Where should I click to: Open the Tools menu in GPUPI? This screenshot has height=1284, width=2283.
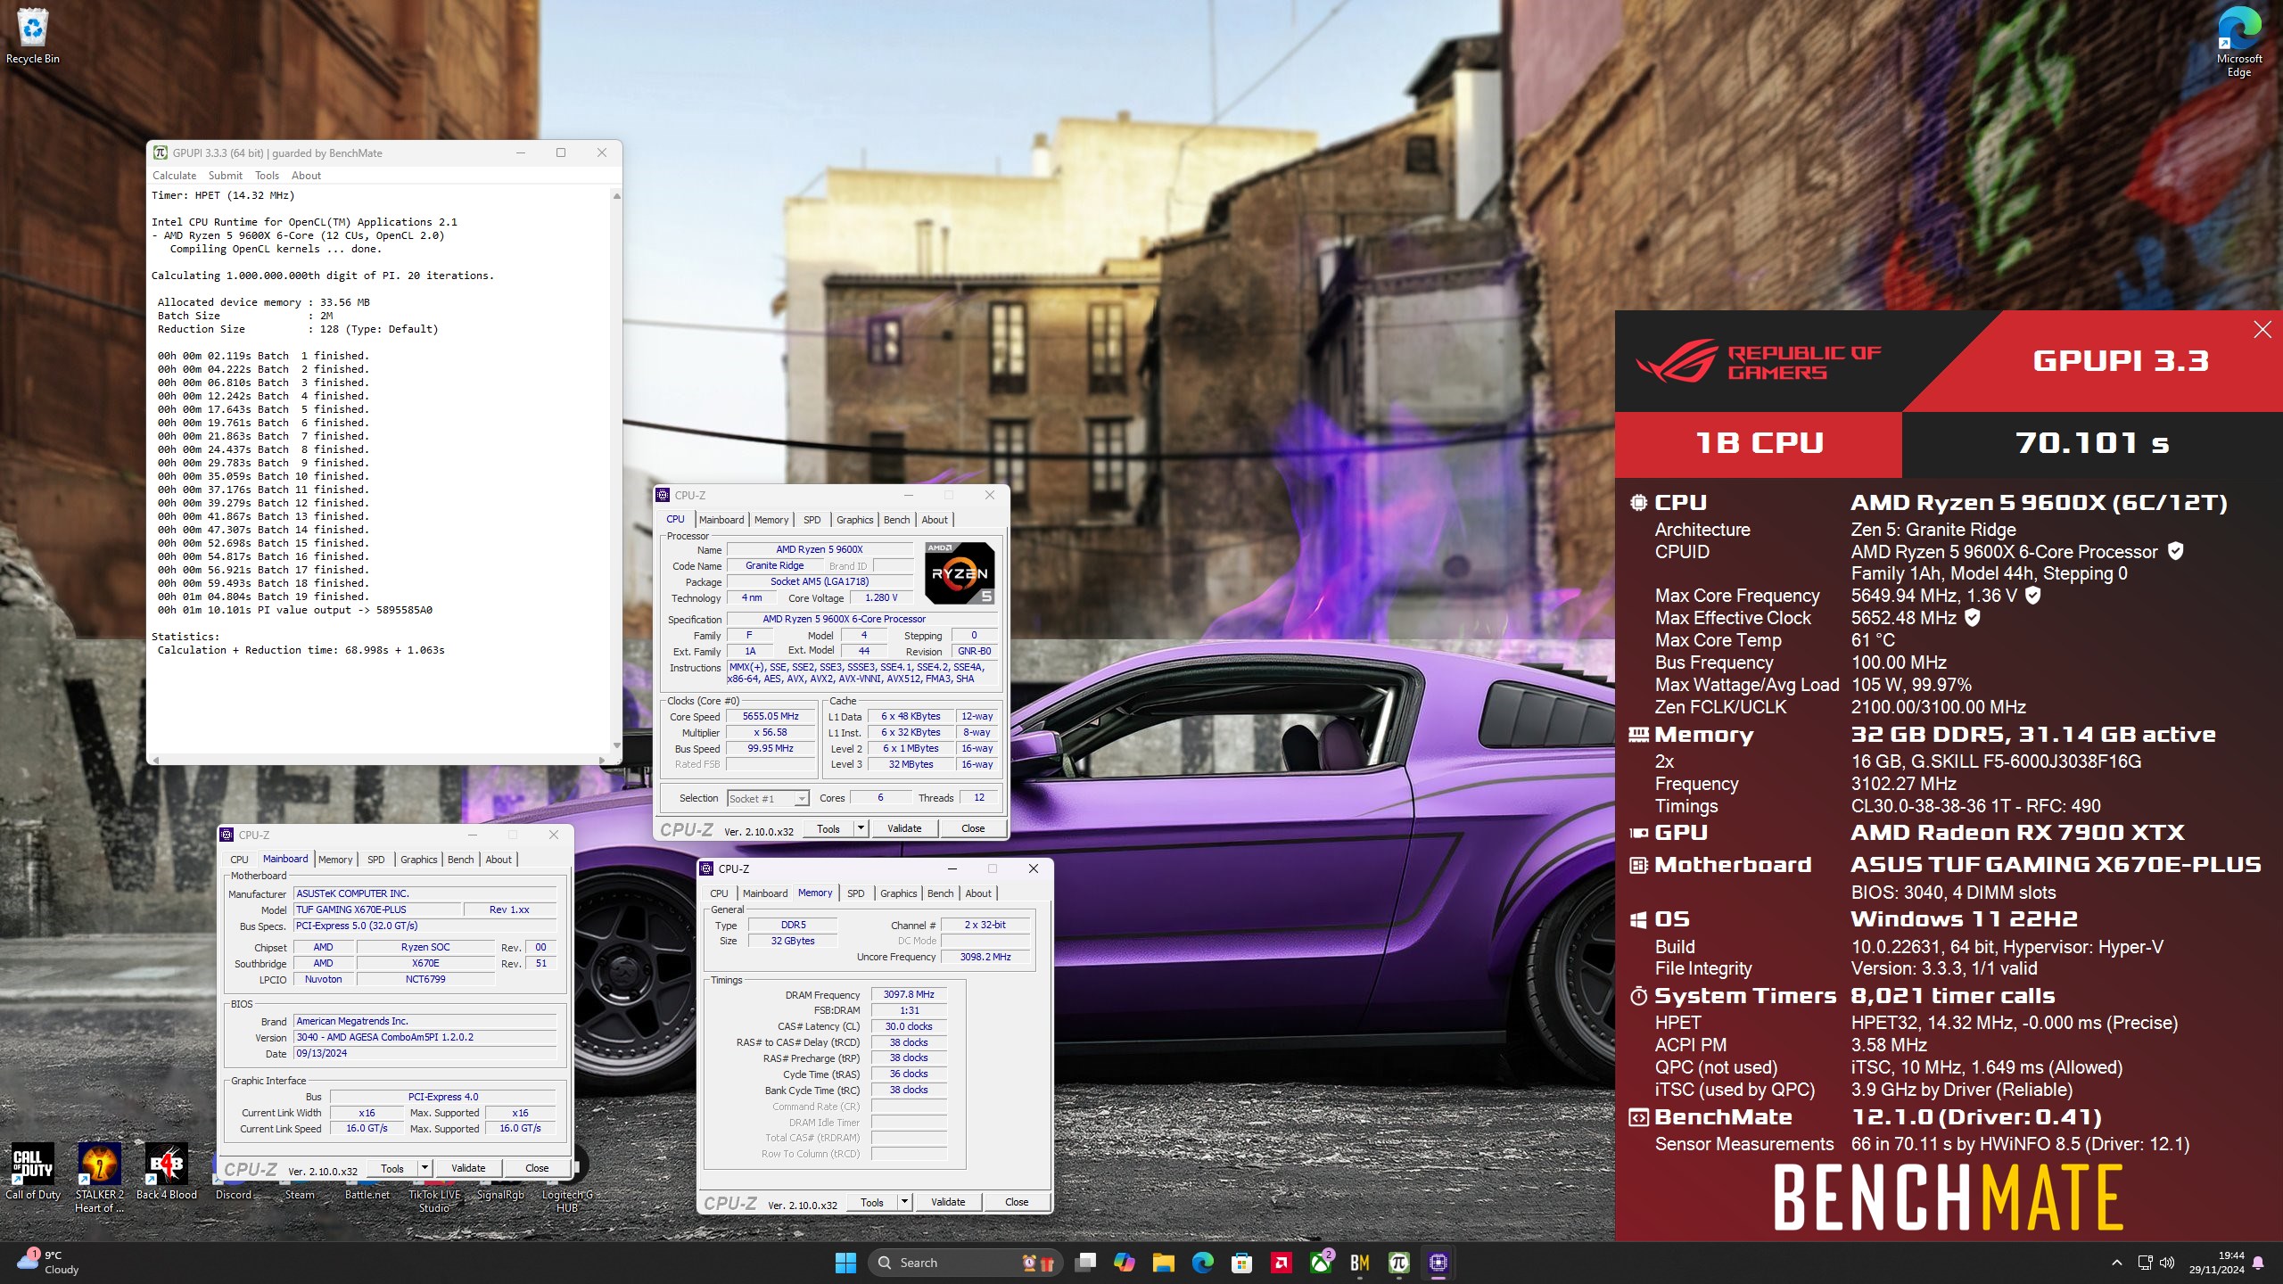click(x=267, y=176)
